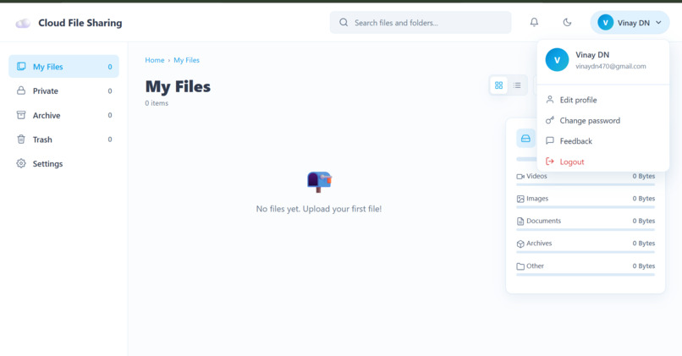682x356 pixels.
Task: Choose Change password
Action: pyautogui.click(x=602, y=120)
